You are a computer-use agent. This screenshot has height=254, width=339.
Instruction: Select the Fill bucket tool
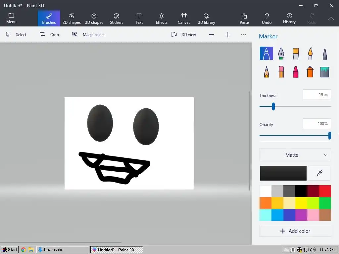tap(324, 72)
